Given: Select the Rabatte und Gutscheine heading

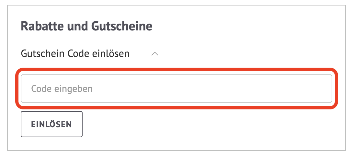Looking at the screenshot, I should click(87, 26).
